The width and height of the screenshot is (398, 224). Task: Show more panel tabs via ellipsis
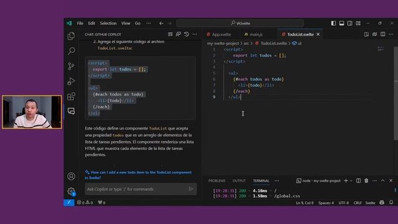277,181
